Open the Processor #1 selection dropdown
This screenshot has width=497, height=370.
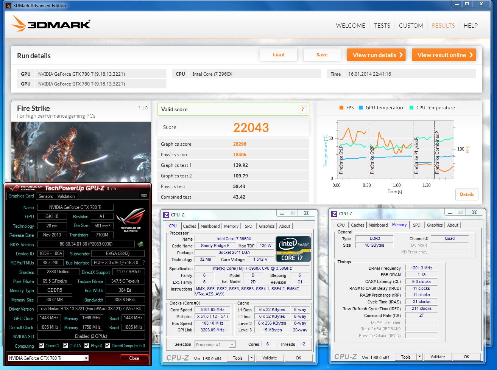[x=215, y=345]
